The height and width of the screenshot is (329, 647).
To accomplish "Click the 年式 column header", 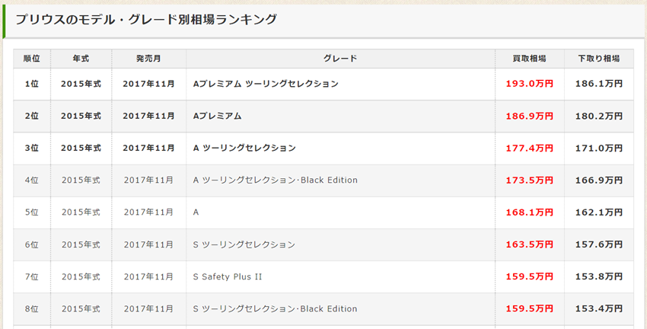I will point(81,59).
